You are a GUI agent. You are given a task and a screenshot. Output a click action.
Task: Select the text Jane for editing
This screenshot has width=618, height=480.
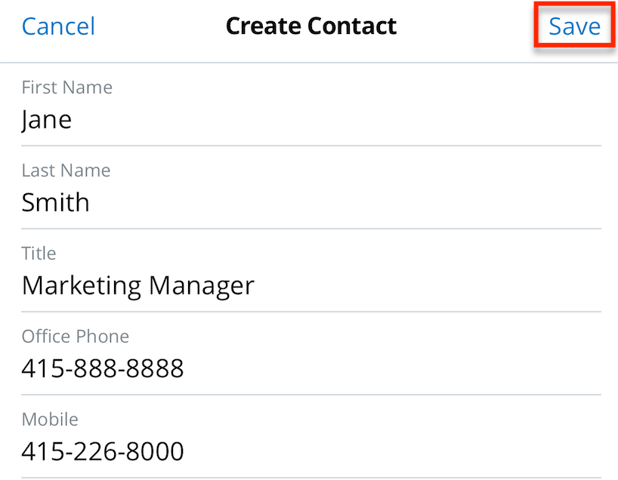point(46,119)
